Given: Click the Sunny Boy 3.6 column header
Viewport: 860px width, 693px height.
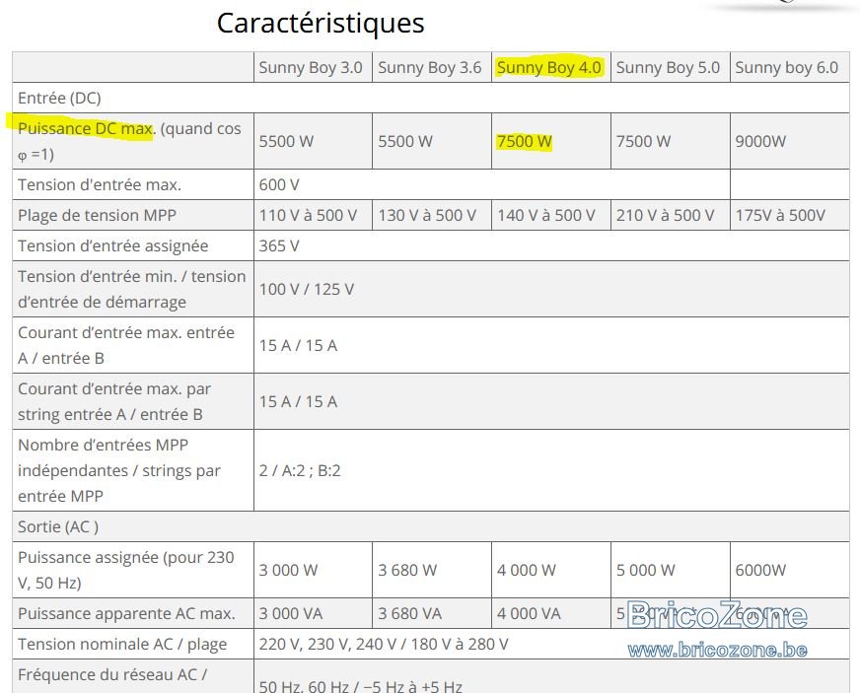Looking at the screenshot, I should pyautogui.click(x=429, y=67).
